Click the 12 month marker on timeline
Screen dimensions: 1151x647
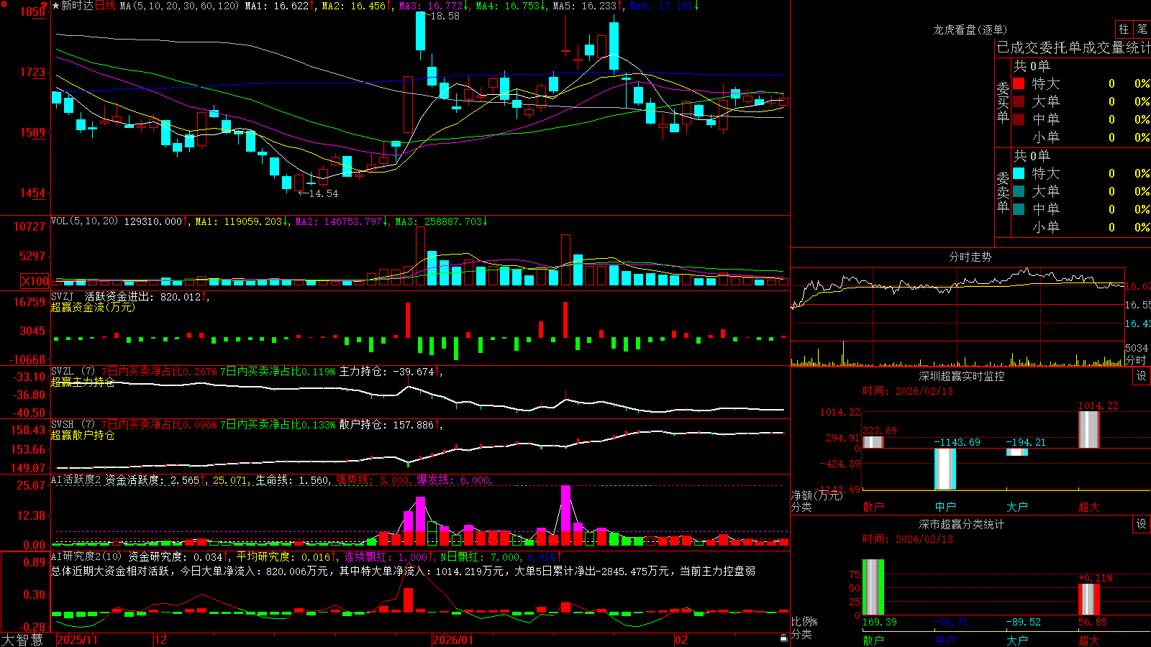click(x=161, y=640)
